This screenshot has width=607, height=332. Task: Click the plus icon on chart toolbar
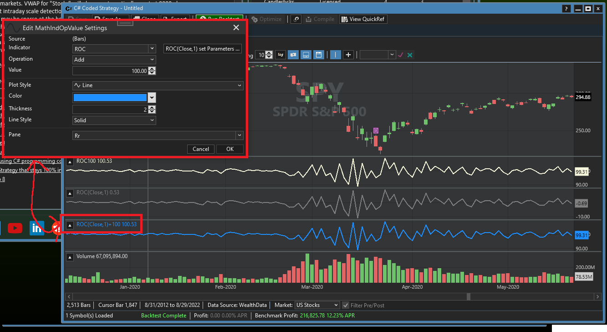point(348,55)
